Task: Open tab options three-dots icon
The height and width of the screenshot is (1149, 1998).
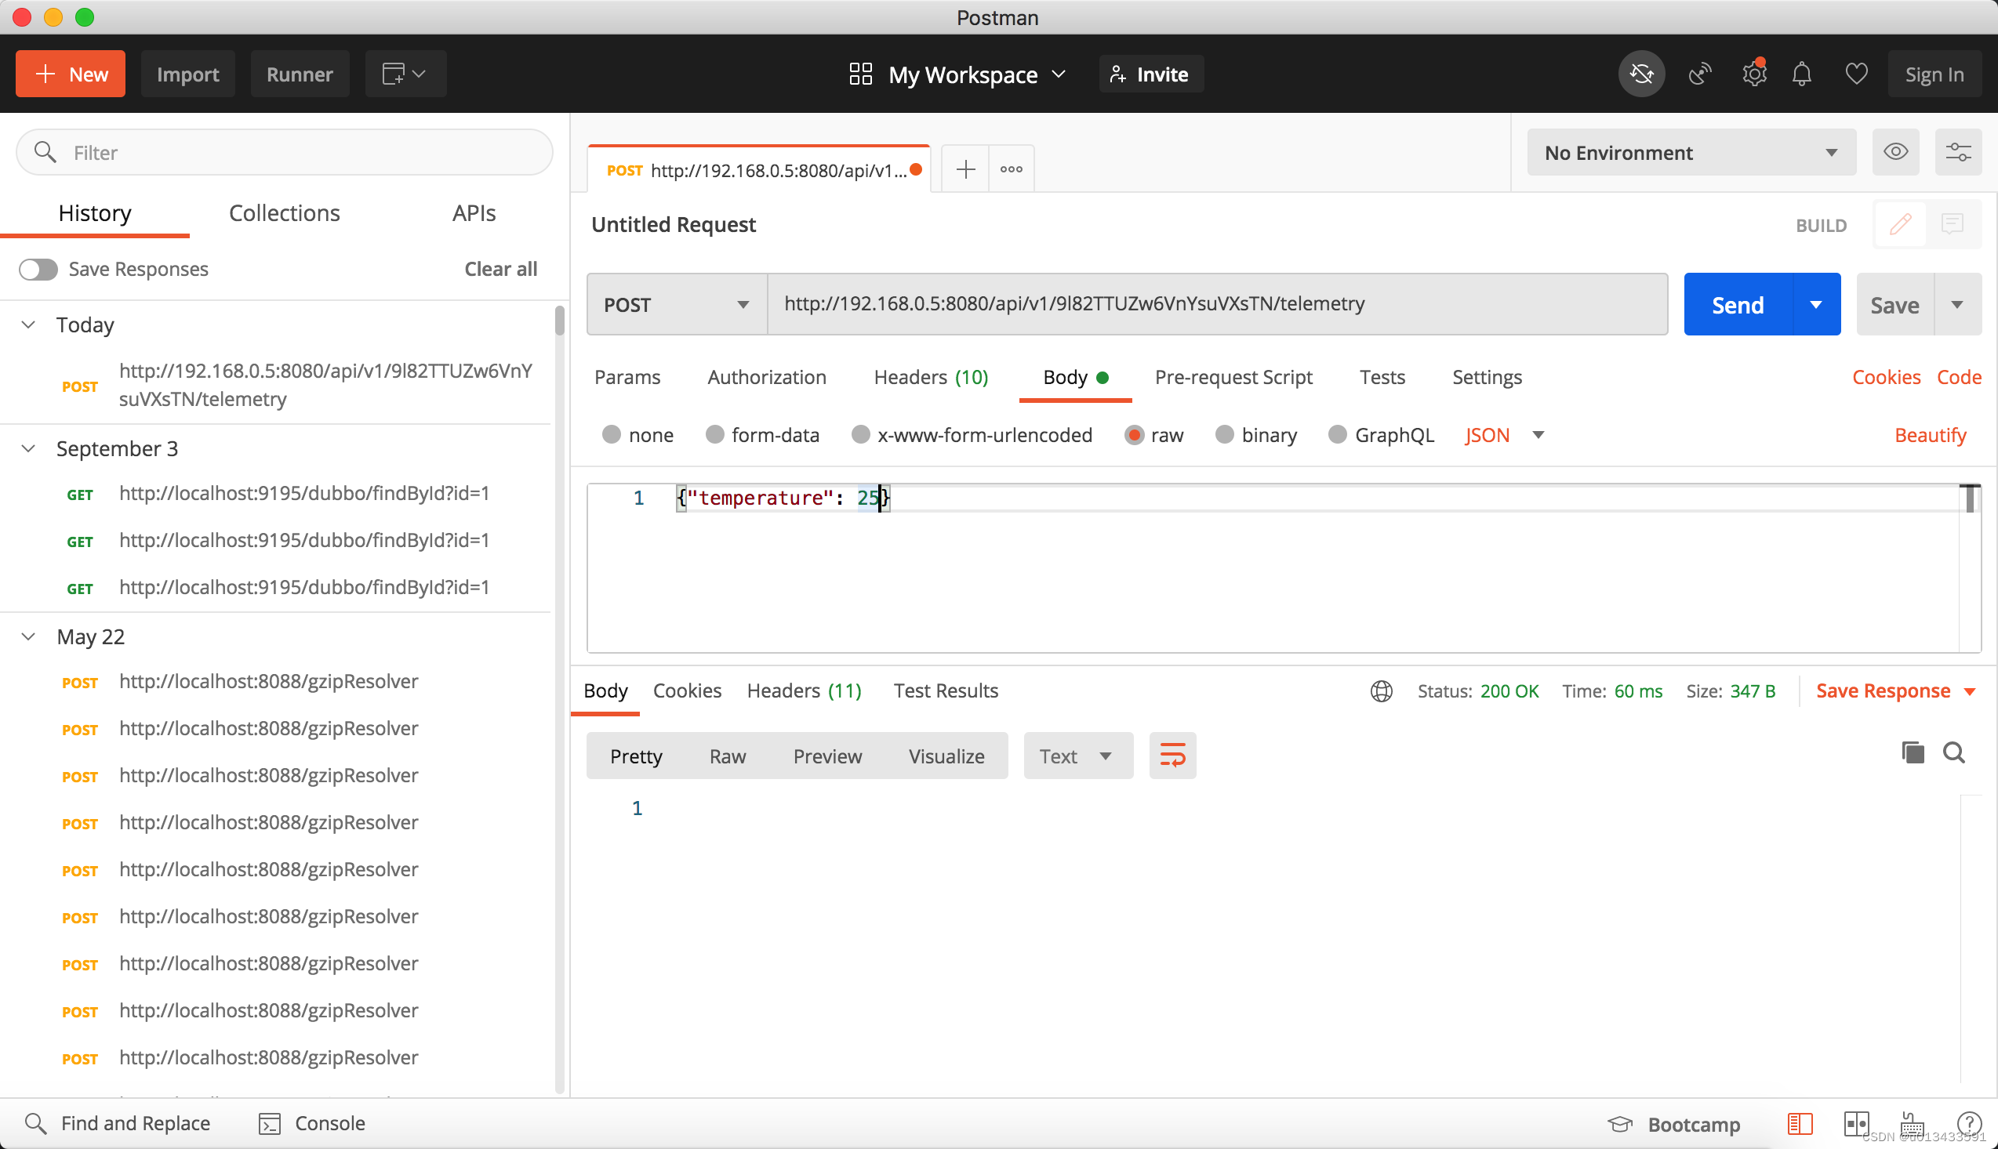Action: click(x=1012, y=169)
